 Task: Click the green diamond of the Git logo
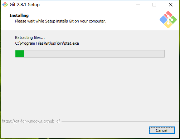coord(173,20)
